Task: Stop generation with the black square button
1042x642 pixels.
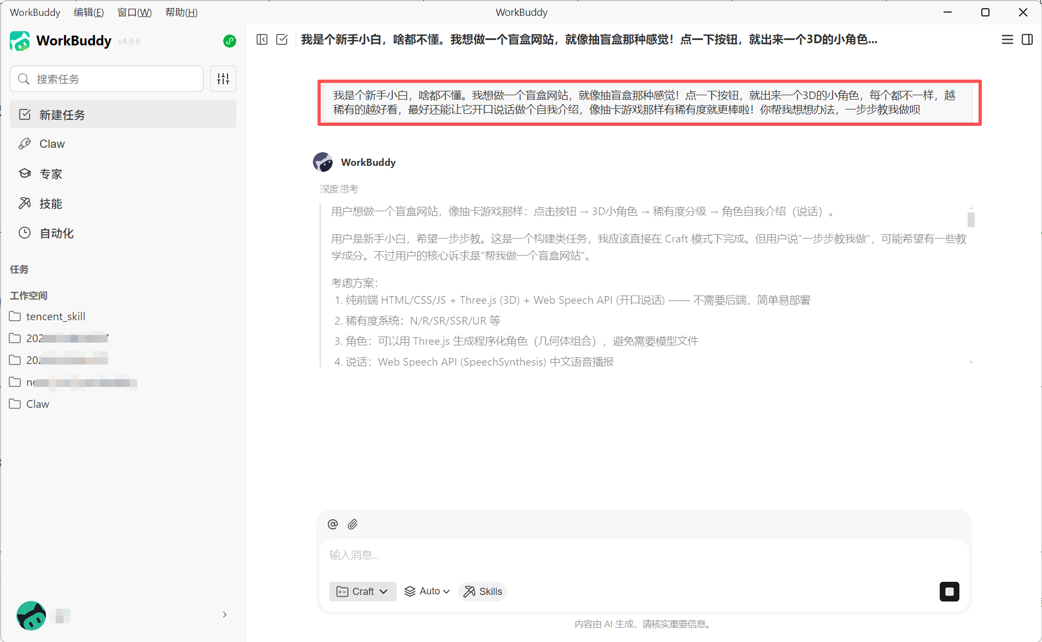Action: (950, 592)
